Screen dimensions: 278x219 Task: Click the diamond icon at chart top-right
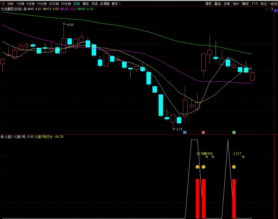267,9
